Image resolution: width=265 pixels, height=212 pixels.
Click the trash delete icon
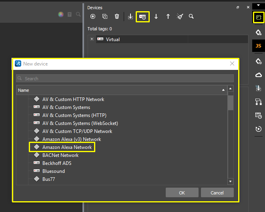(117, 16)
